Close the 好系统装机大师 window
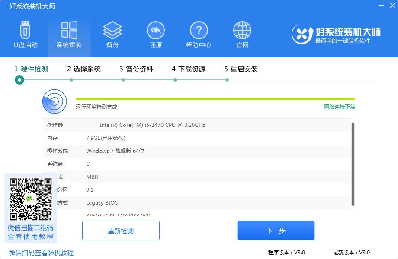The width and height of the screenshot is (398, 259). [392, 6]
